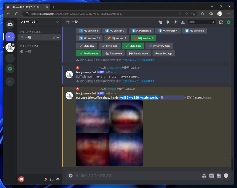Click the browser favorites list icon

pos(202,14)
